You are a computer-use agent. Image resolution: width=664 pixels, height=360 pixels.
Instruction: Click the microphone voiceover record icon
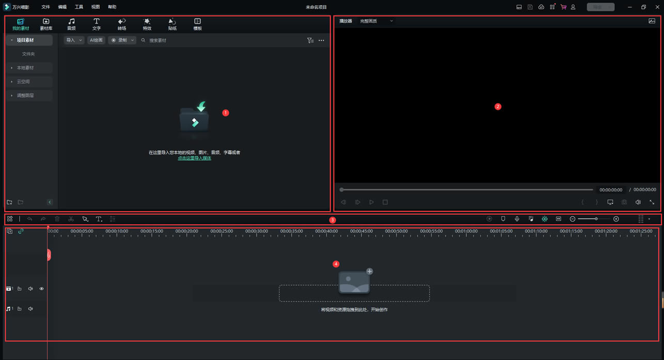pos(517,219)
